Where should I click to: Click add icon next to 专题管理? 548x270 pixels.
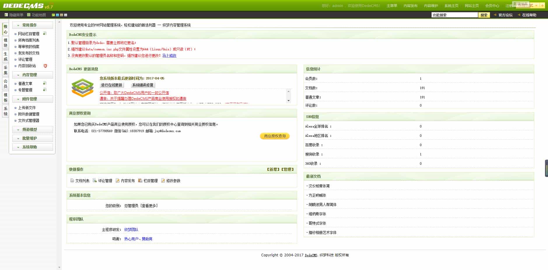[45, 90]
